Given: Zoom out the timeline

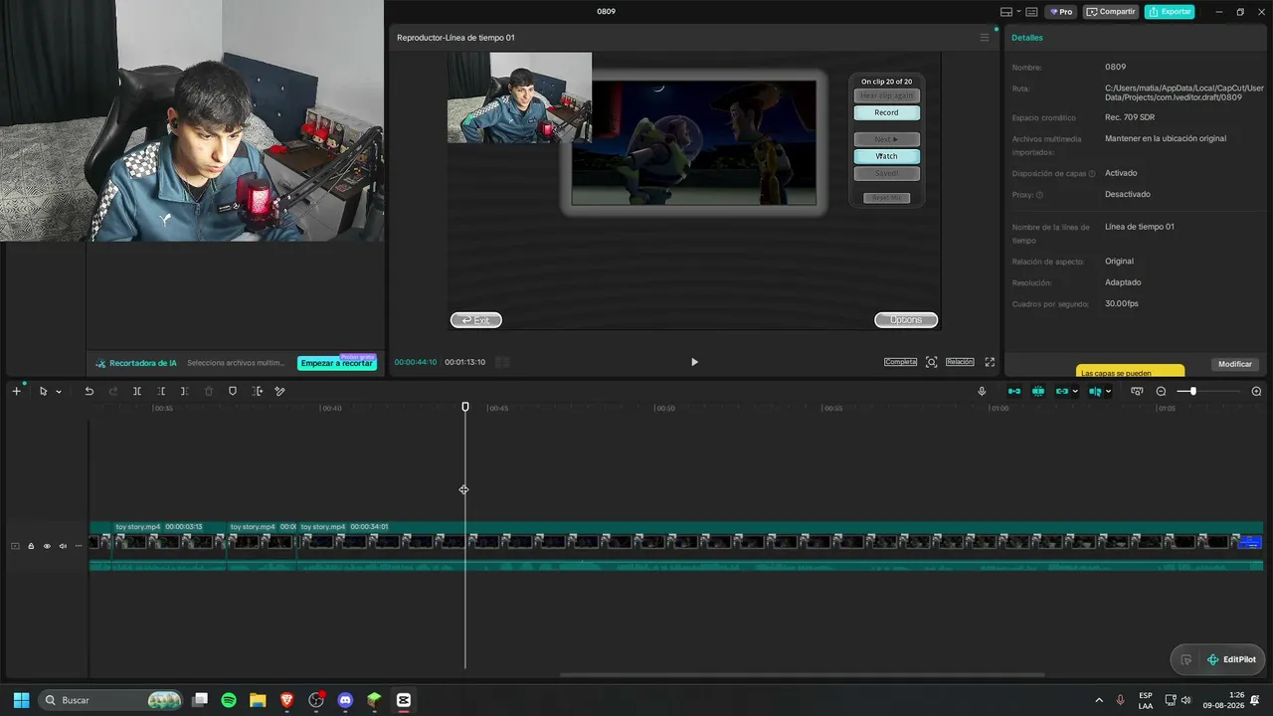Looking at the screenshot, I should (x=1161, y=392).
